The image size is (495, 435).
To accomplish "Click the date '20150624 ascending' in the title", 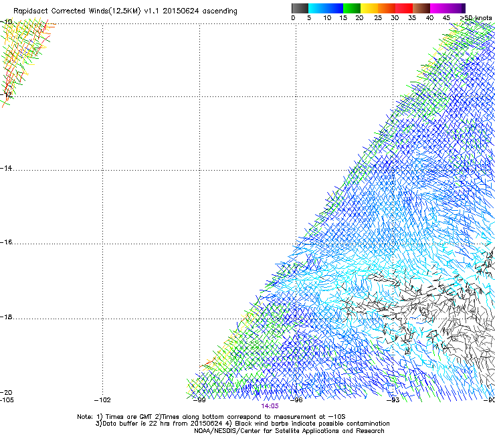I will 200,11.
